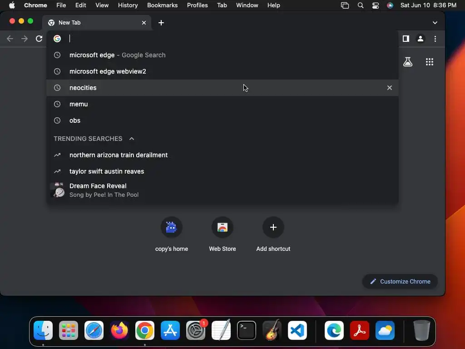Close the New Tab tab
Viewport: 465px width, 349px height.
tap(144, 23)
